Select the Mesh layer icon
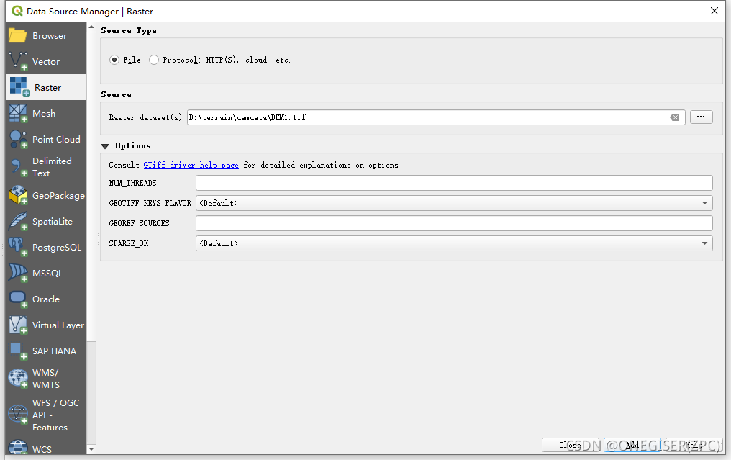Screen dimensions: 731x460 pyautogui.click(x=18, y=113)
